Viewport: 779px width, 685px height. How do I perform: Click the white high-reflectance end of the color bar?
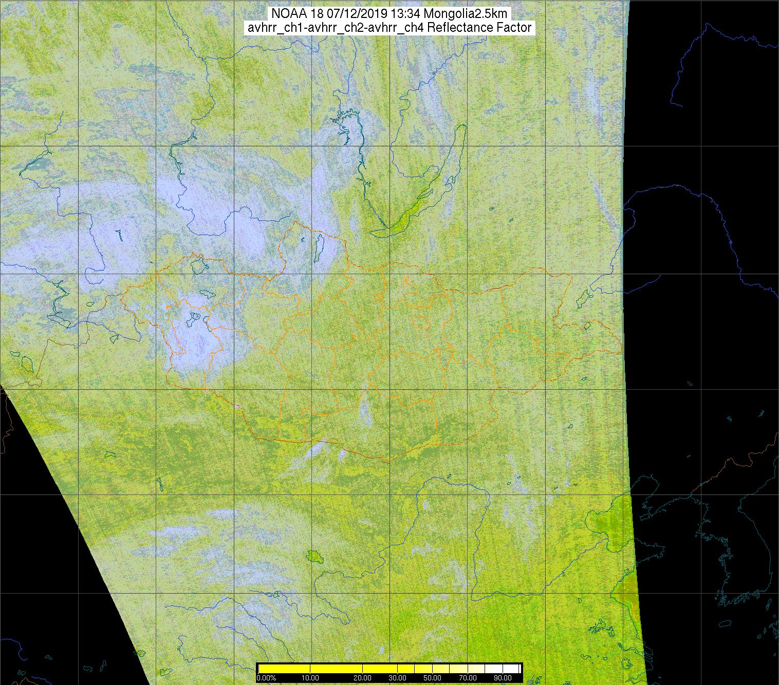[511, 669]
